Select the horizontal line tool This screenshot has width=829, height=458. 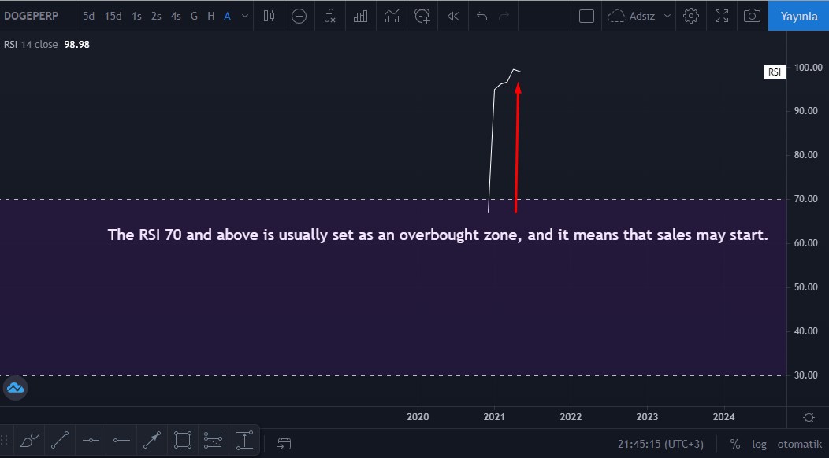(91, 440)
